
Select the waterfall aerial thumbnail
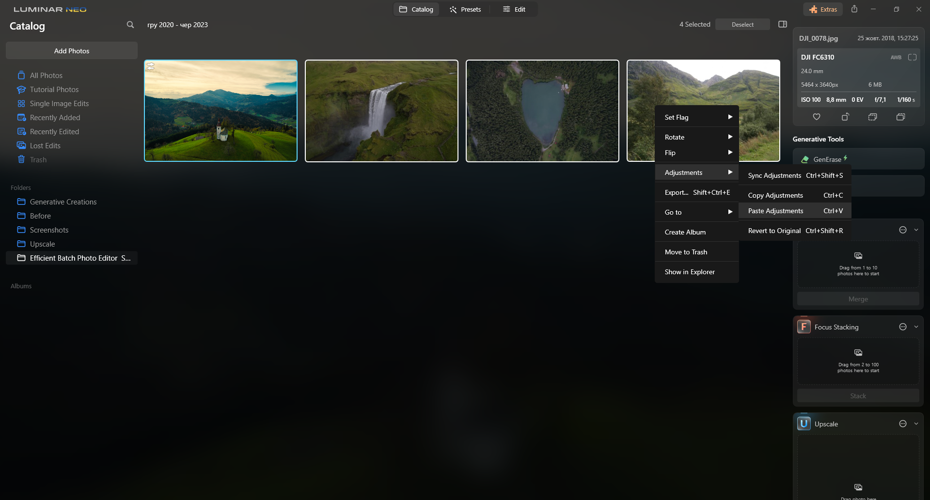pos(381,110)
